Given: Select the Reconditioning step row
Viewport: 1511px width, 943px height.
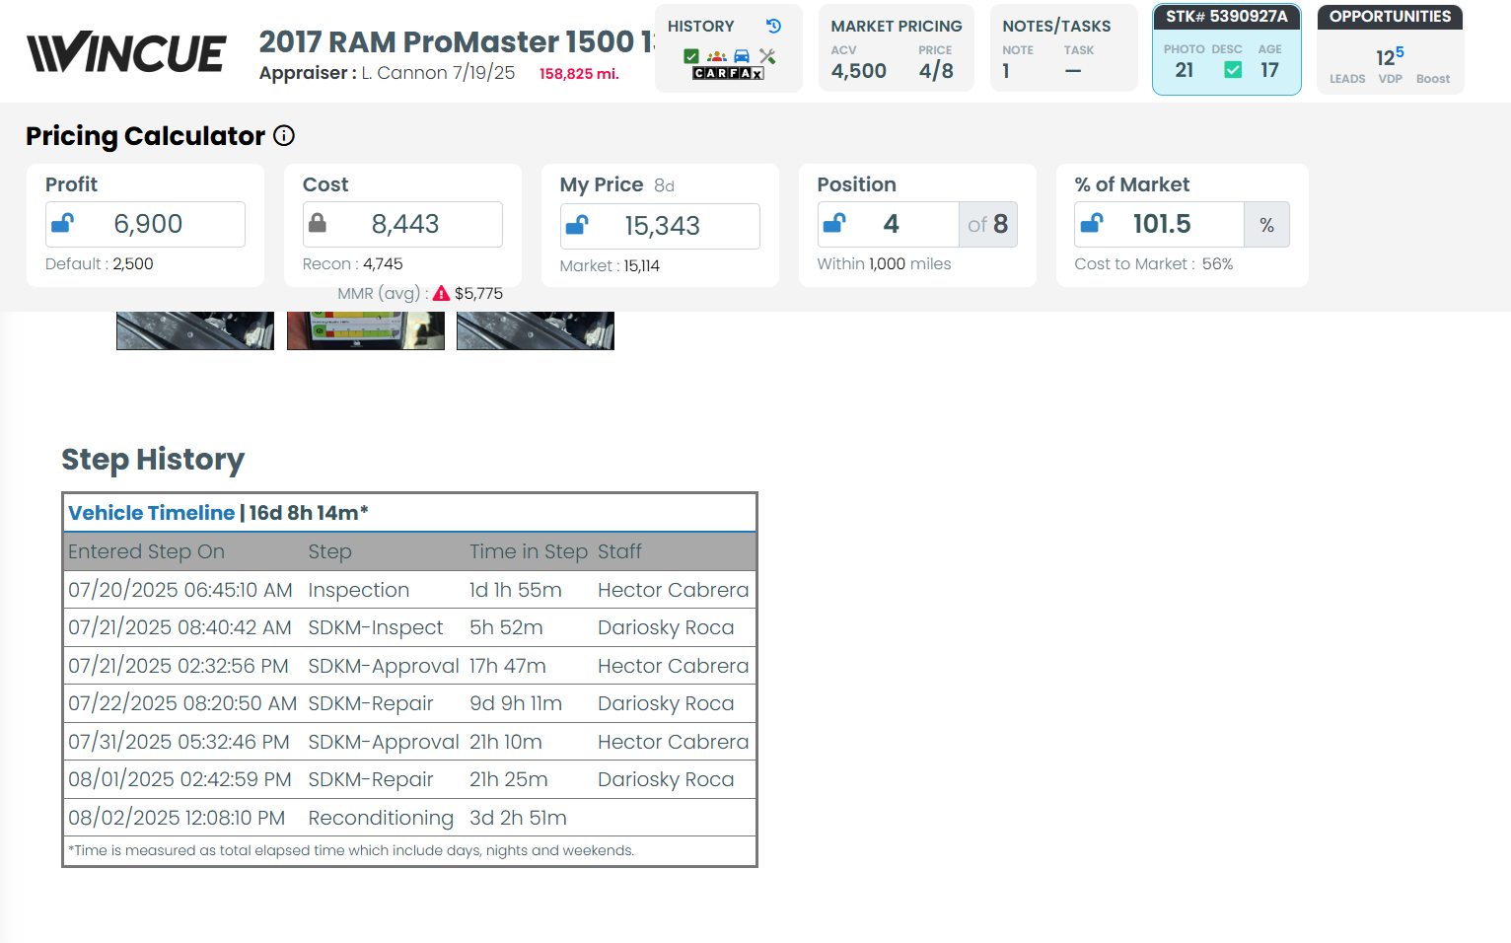Looking at the screenshot, I should (409, 818).
